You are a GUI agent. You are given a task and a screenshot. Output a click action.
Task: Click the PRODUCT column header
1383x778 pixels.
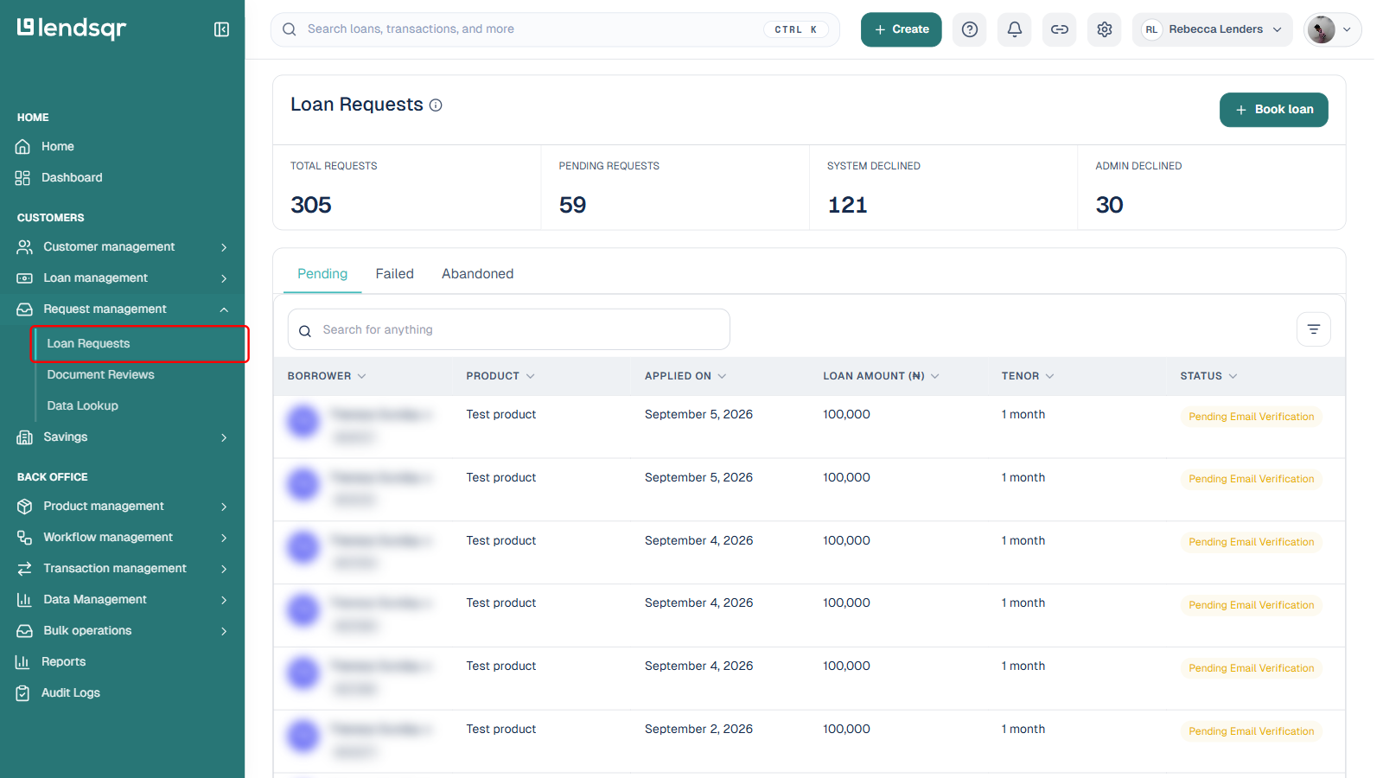pos(500,376)
